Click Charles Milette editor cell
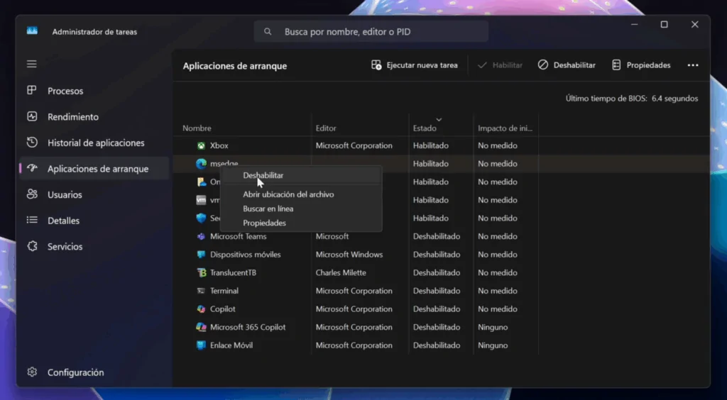The height and width of the screenshot is (400, 727). point(341,272)
